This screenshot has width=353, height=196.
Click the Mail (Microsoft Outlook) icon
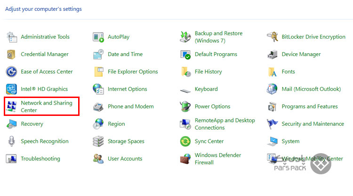(x=272, y=89)
